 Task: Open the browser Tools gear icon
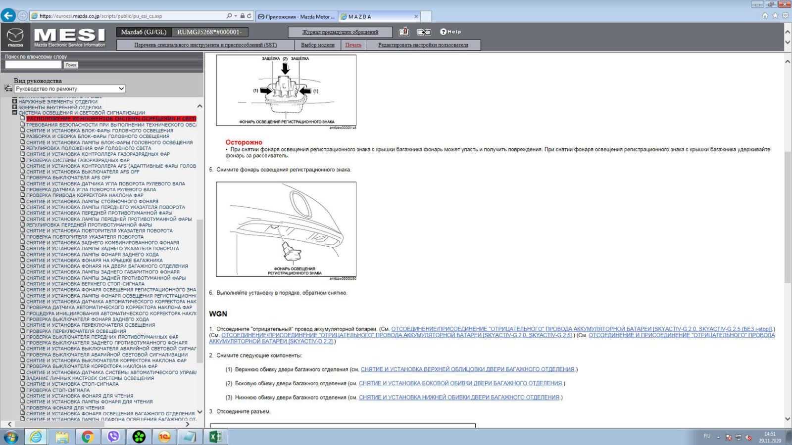(x=785, y=16)
